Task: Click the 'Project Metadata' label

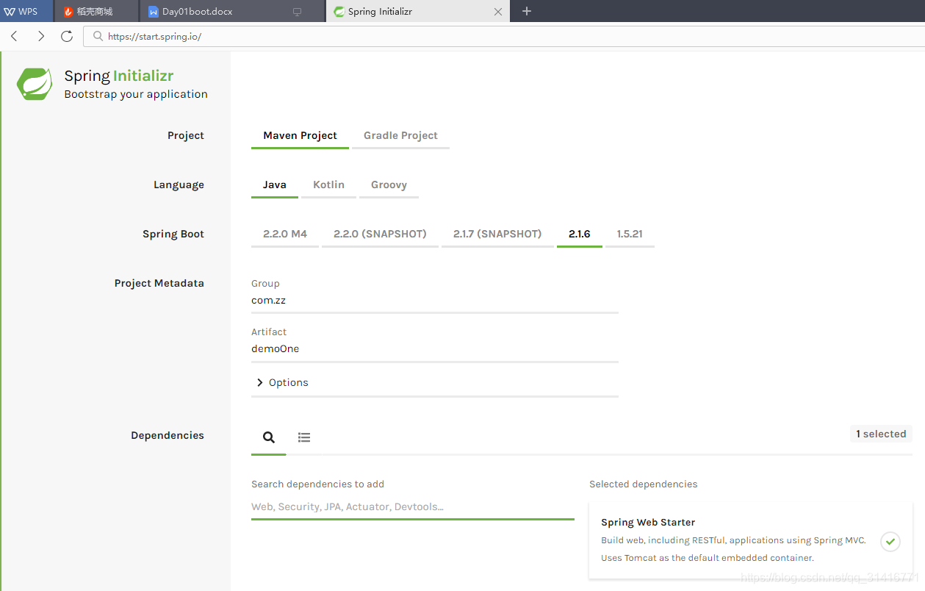Action: point(159,284)
